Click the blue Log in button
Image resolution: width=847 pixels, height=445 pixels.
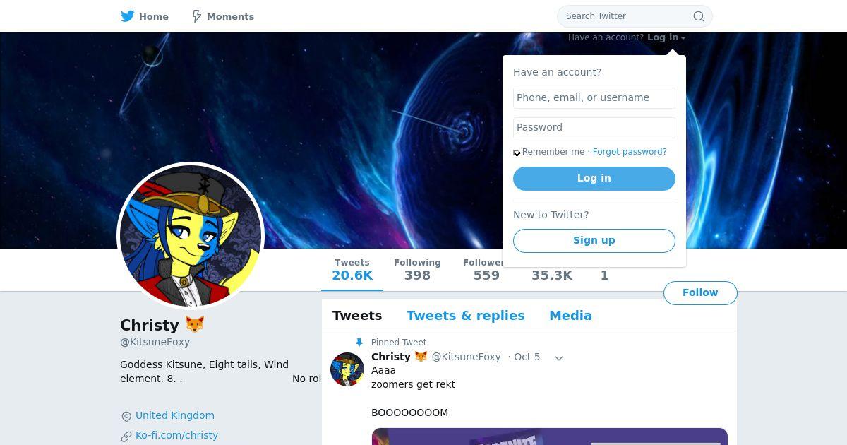(594, 179)
